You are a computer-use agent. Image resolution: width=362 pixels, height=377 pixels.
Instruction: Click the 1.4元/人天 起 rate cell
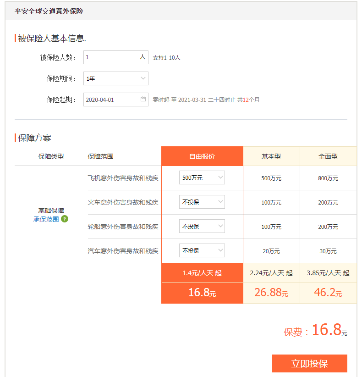202,273
